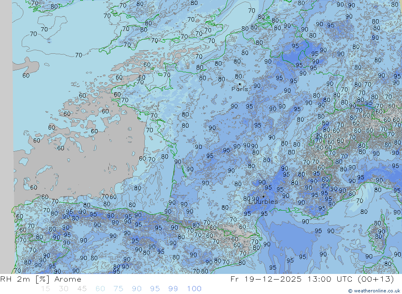The height and width of the screenshot is (294, 402).
Task: Select legend value 60 in scale
Action: (x=100, y=289)
